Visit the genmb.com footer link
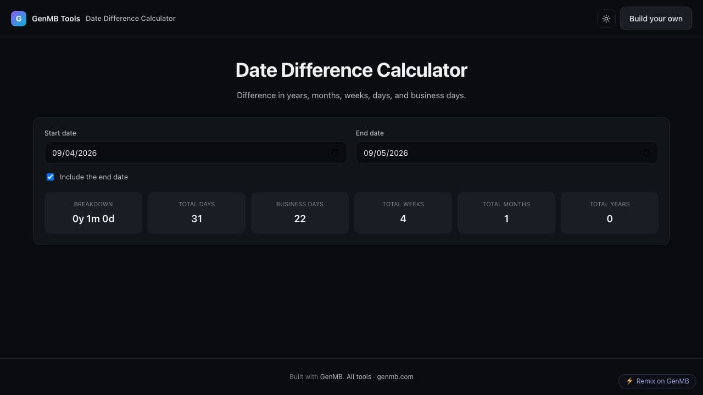Image resolution: width=703 pixels, height=395 pixels. 395,377
